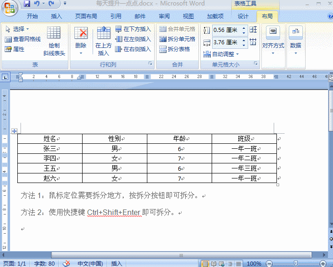
Task: Save the document with the floppy icon
Action: coord(27,4)
